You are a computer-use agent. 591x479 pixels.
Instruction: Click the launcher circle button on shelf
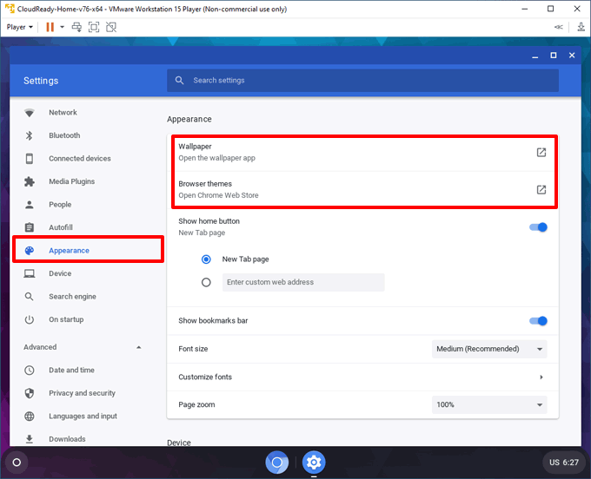click(x=17, y=462)
